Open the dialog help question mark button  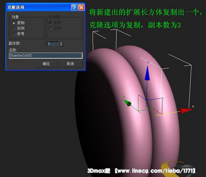coord(74,7)
